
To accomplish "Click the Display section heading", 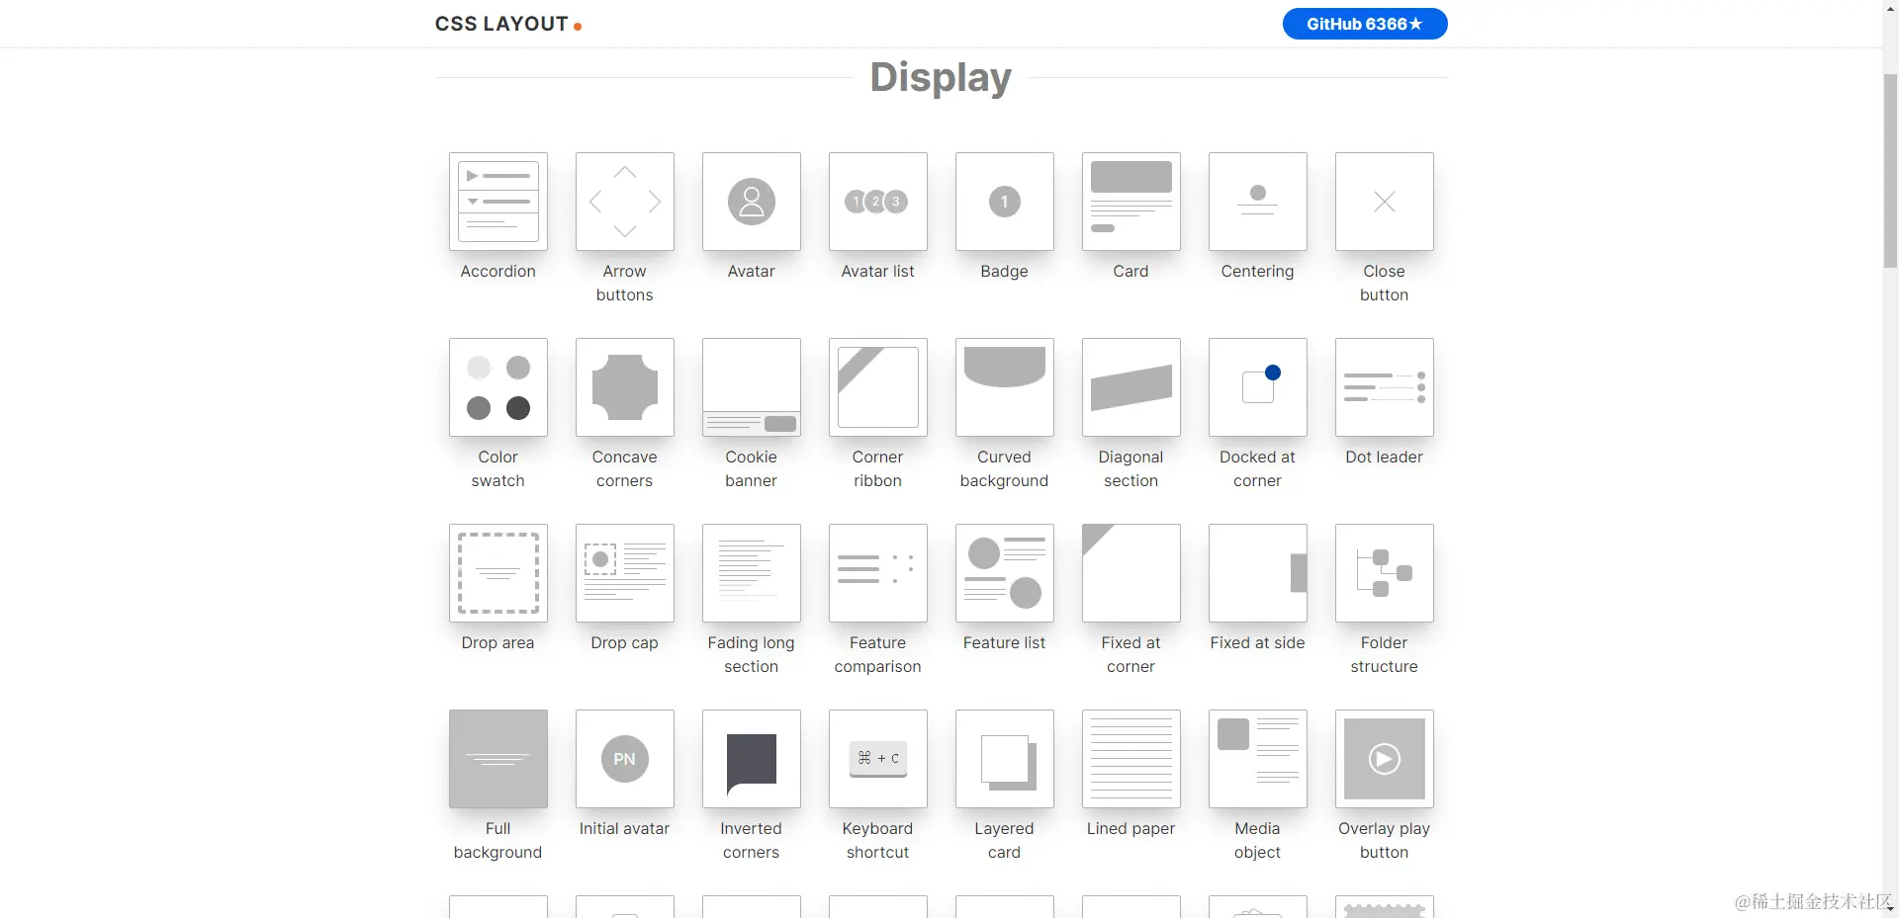I will coord(941,77).
